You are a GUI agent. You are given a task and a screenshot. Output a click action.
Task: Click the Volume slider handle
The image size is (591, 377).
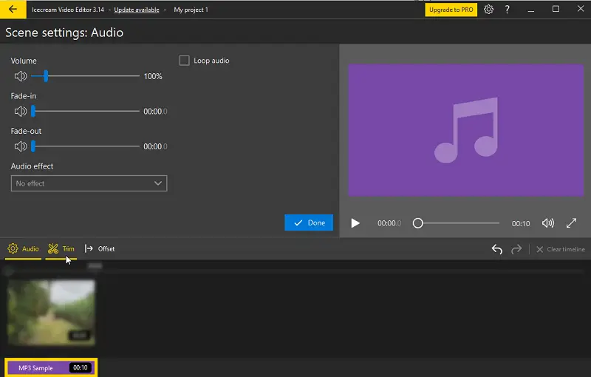tap(46, 76)
